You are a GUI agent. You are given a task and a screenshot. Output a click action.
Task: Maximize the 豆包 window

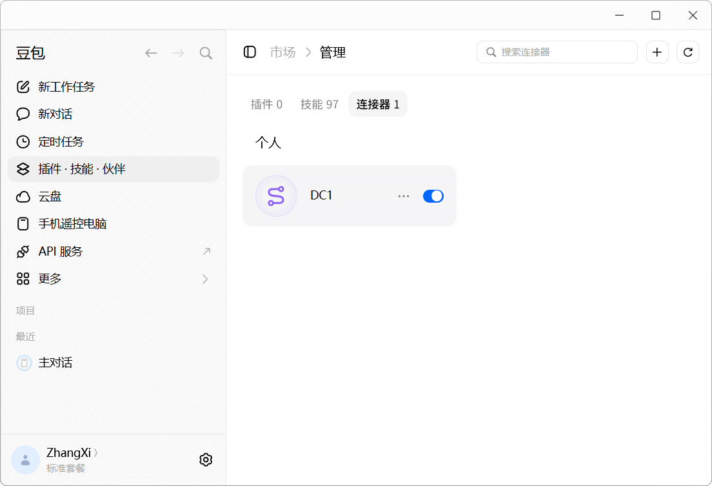(x=656, y=15)
